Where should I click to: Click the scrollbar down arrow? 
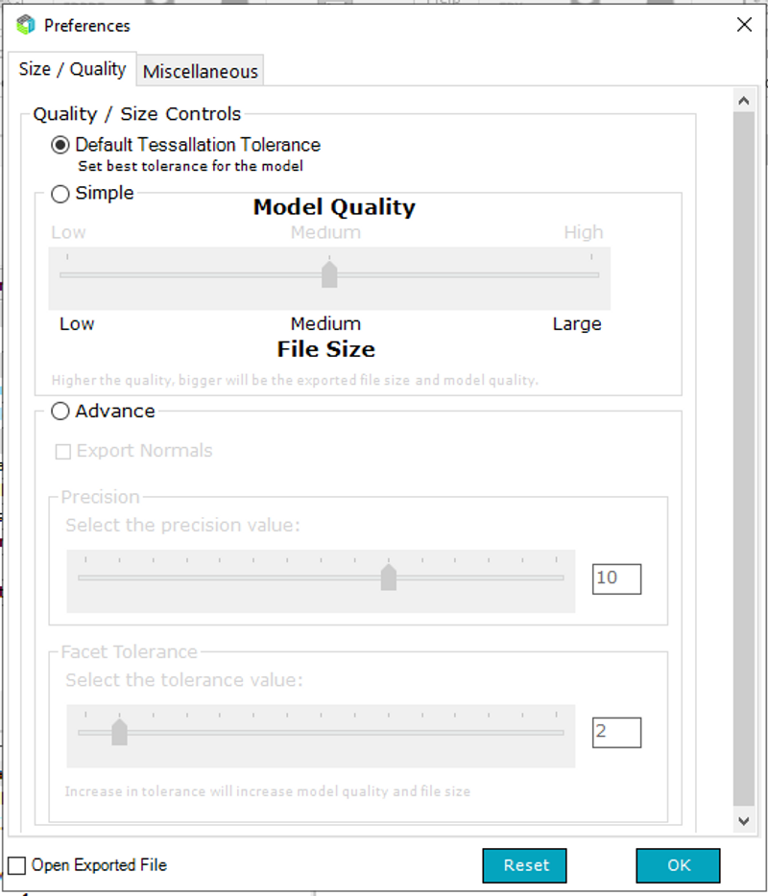point(744,821)
